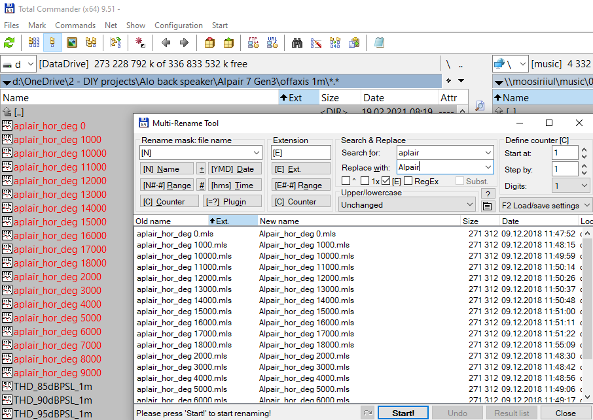Open the Configuration menu

179,25
